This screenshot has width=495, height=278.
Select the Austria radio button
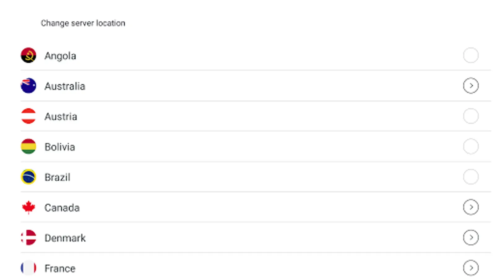pyautogui.click(x=471, y=116)
